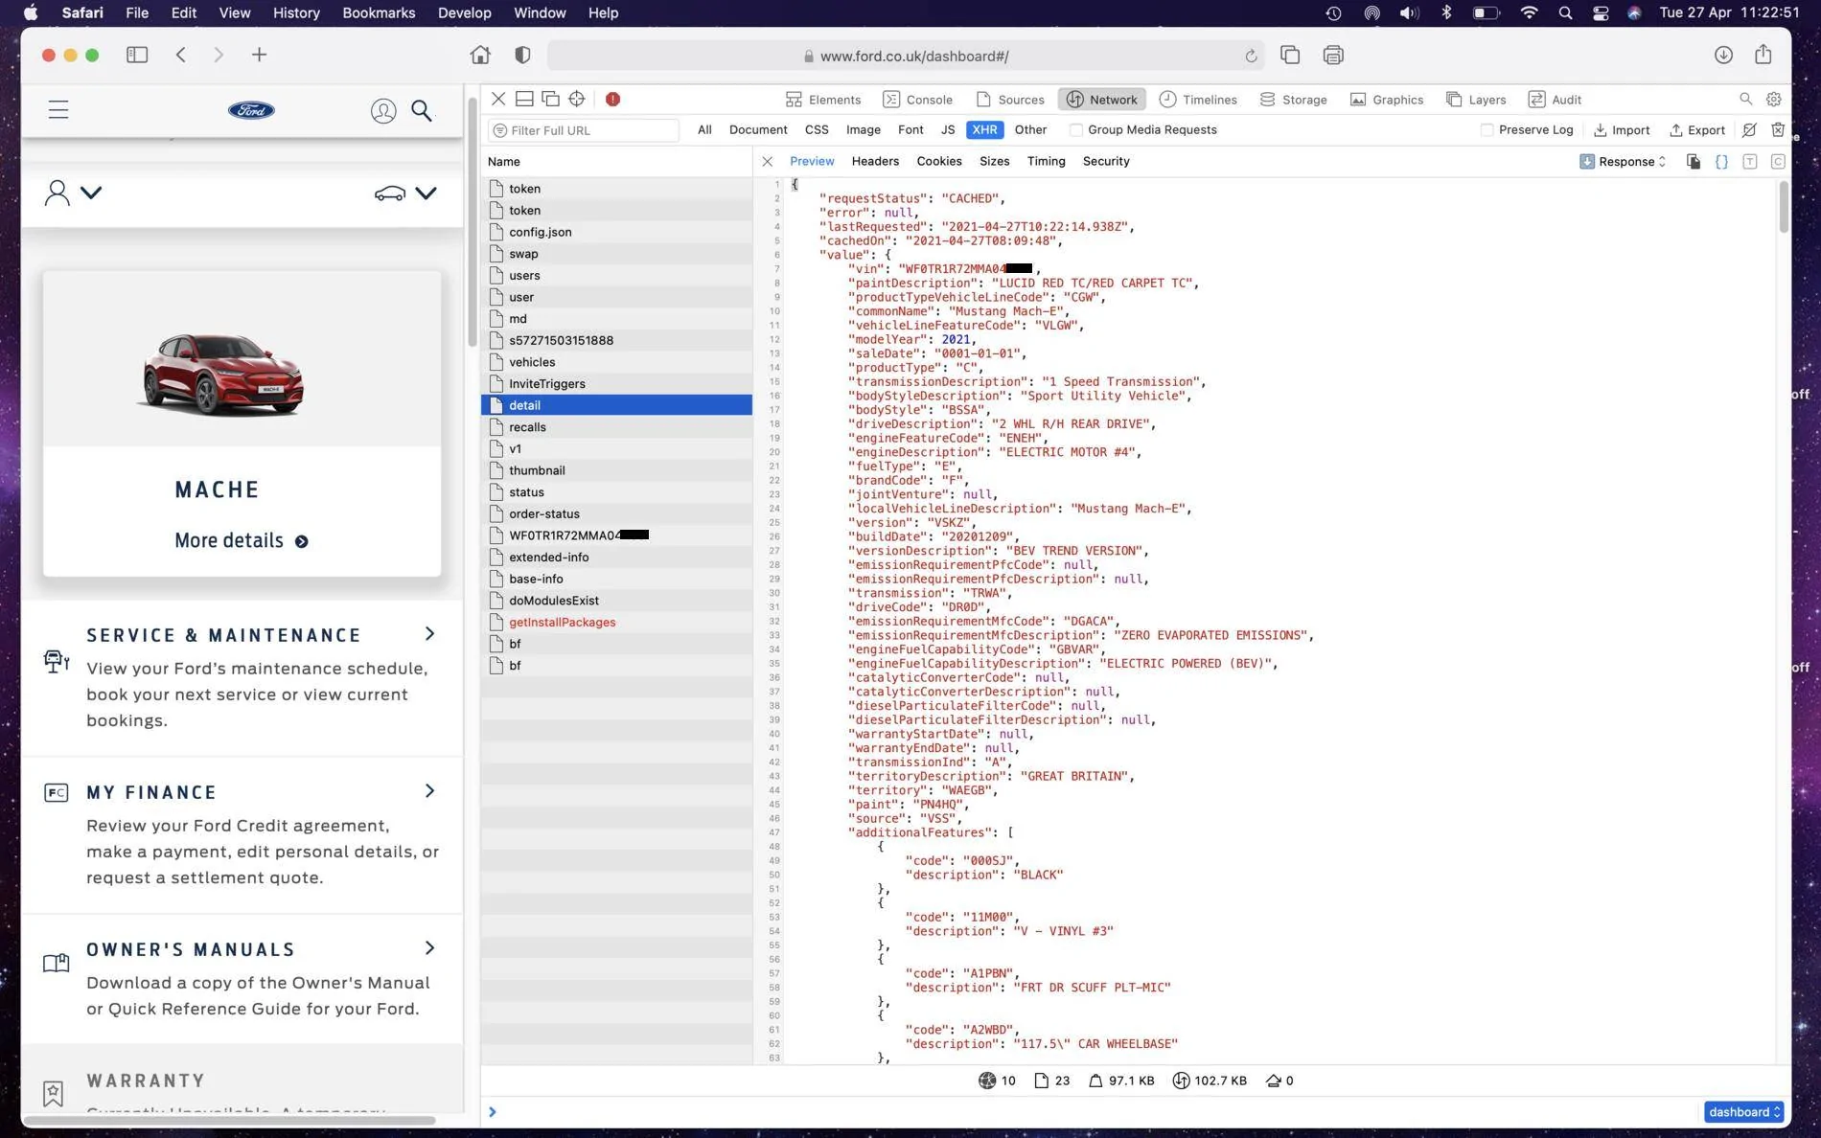
Task: Open the Develop menu
Action: click(465, 12)
